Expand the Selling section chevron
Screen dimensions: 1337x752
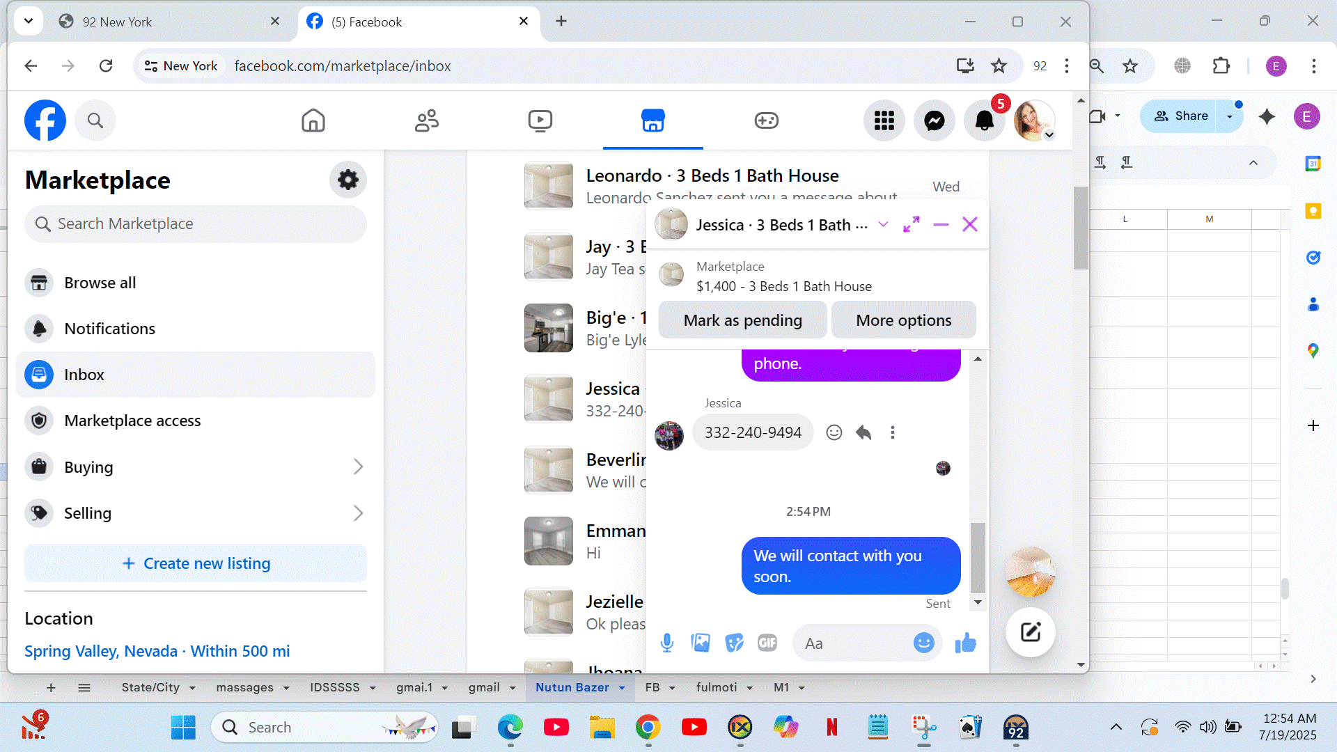[358, 513]
